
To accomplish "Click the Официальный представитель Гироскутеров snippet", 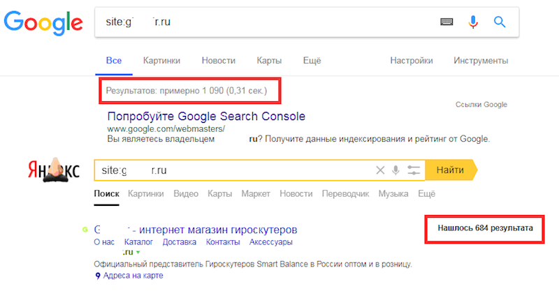I will tap(253, 264).
